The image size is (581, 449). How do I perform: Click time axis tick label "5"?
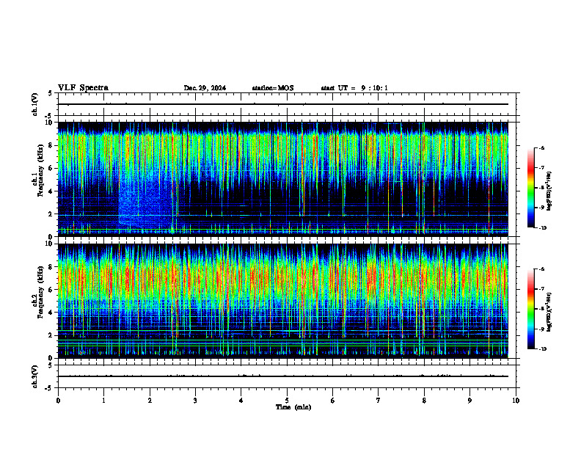point(287,401)
